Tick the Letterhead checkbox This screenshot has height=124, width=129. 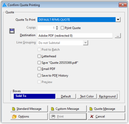[x=39, y=56]
